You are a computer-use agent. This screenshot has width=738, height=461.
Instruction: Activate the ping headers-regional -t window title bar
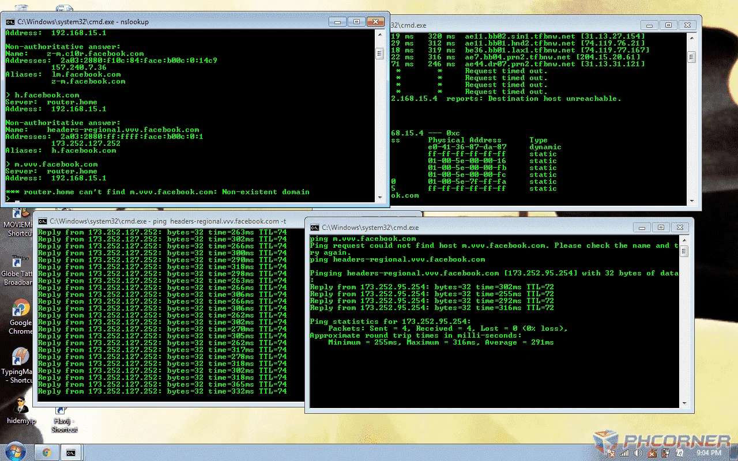(x=167, y=221)
